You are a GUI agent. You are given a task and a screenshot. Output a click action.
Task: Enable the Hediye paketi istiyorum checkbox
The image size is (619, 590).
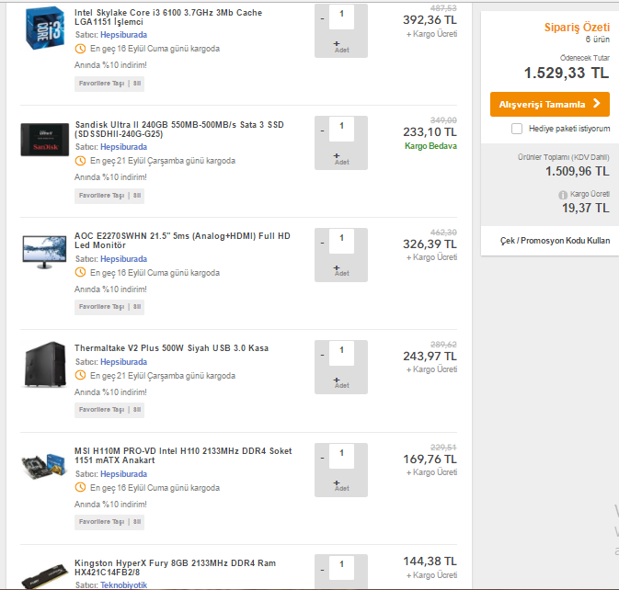pos(517,129)
